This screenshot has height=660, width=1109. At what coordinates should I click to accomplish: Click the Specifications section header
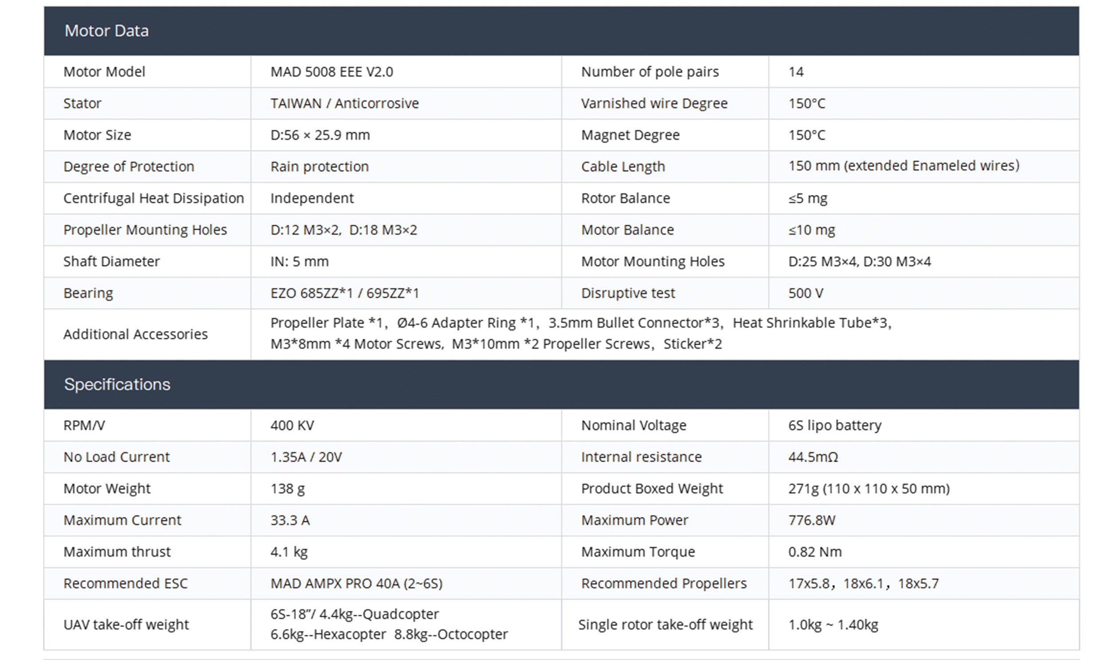pyautogui.click(x=117, y=384)
